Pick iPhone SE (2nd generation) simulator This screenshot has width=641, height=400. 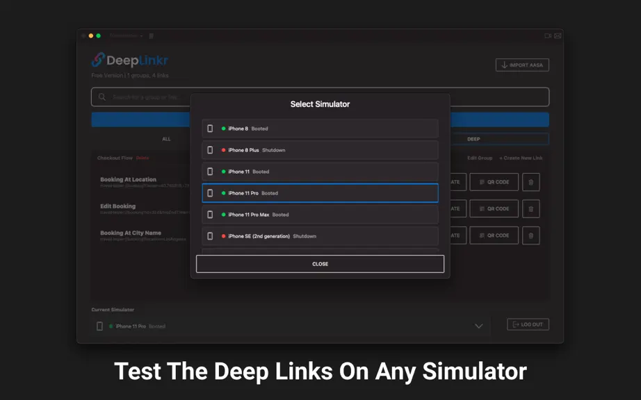pos(320,236)
